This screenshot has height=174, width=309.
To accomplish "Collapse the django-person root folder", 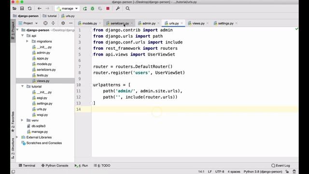I will point(17,30).
